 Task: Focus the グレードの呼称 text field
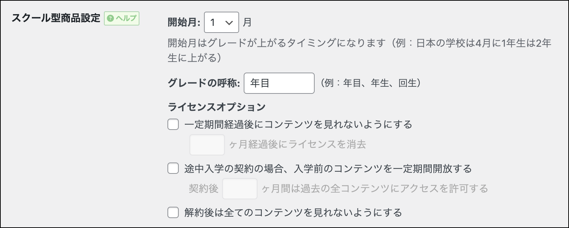pyautogui.click(x=279, y=83)
